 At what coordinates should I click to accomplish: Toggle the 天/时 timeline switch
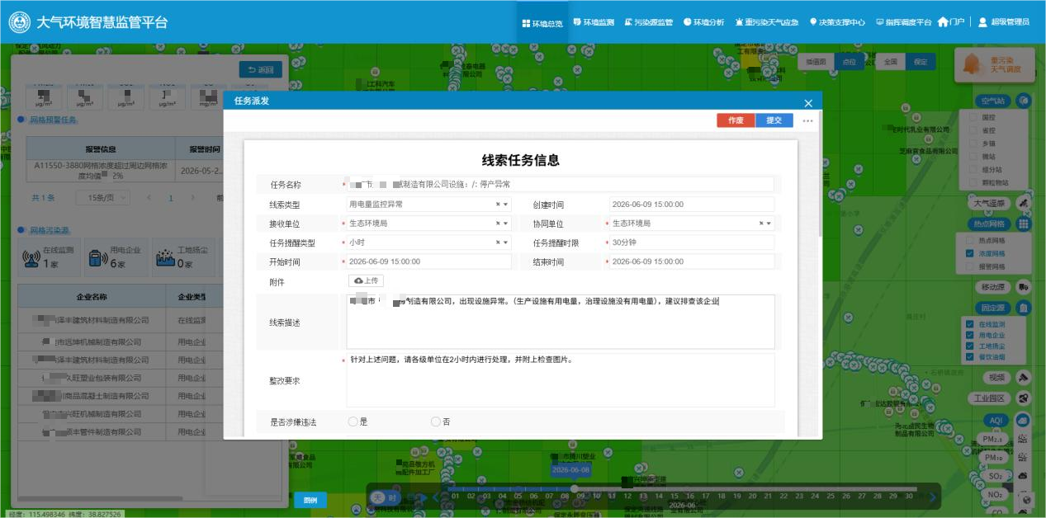point(386,497)
